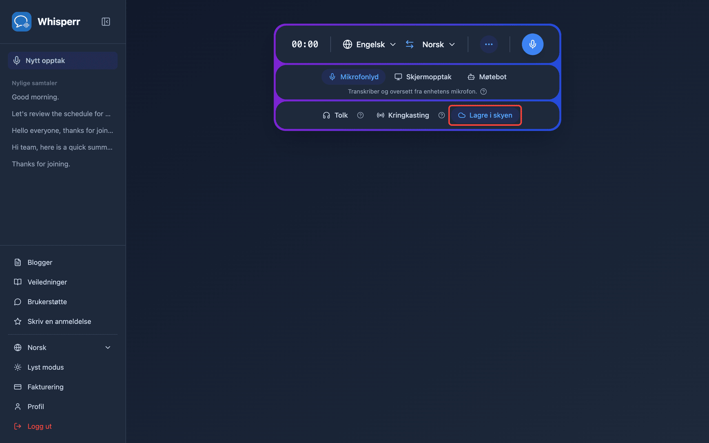The width and height of the screenshot is (709, 443).
Task: Click the help icon after microphone description
Action: (x=483, y=92)
